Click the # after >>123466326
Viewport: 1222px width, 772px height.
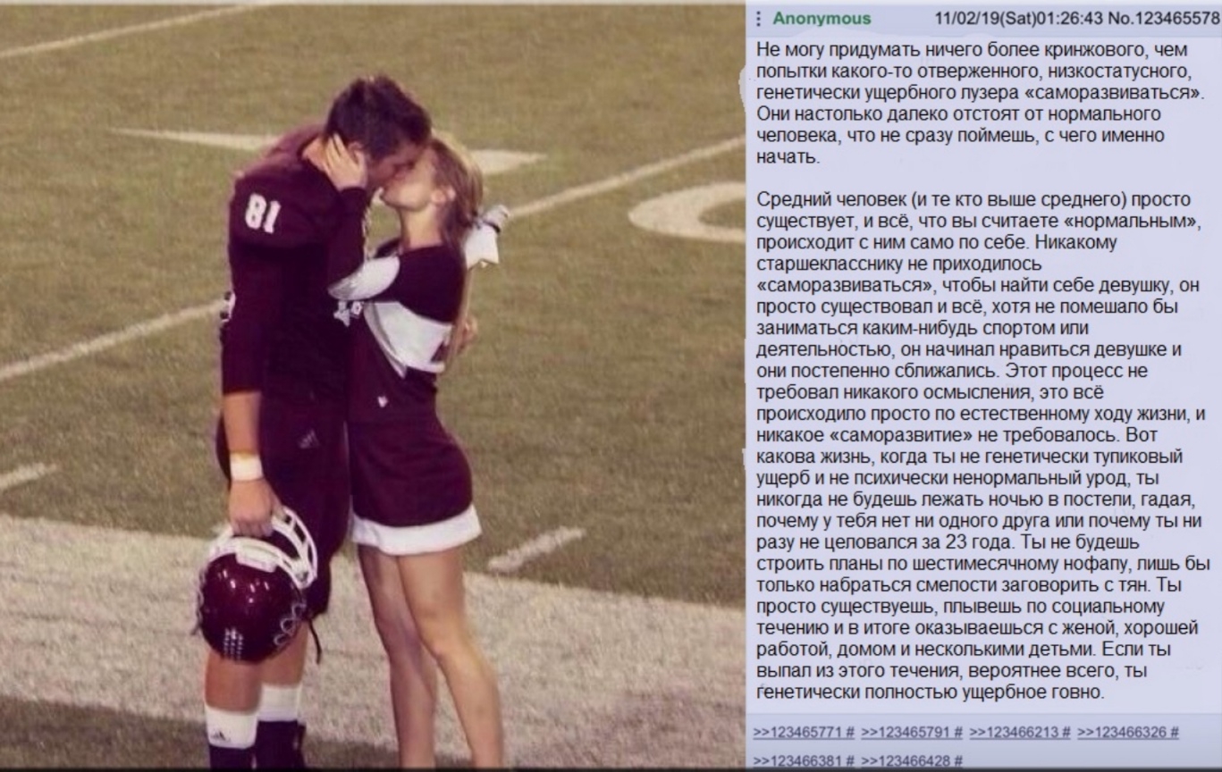point(1174,733)
